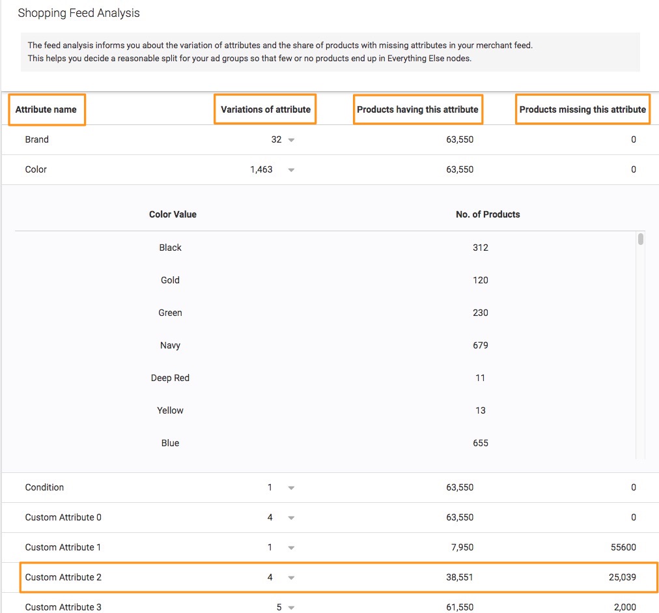Click Variations of attribute column header
Viewport: 659px width, 613px height.
pyautogui.click(x=266, y=109)
